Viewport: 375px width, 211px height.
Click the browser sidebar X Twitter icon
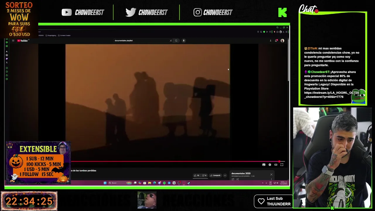[7, 62]
